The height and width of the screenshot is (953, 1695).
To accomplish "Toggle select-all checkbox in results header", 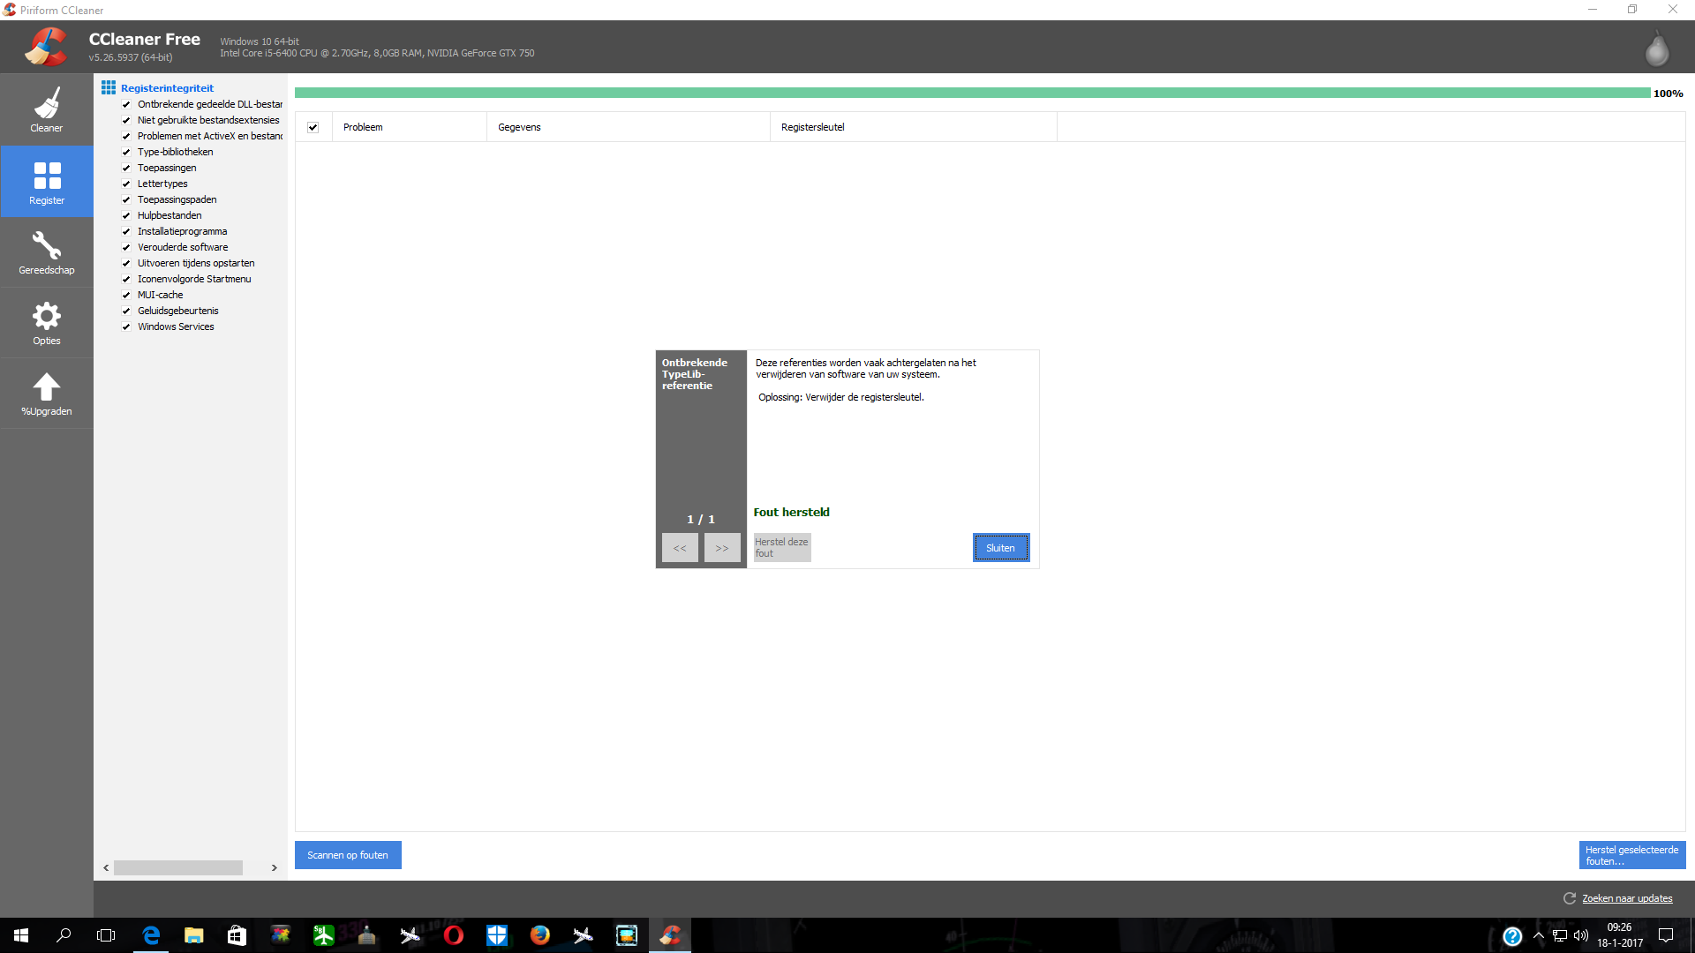I will tap(313, 127).
